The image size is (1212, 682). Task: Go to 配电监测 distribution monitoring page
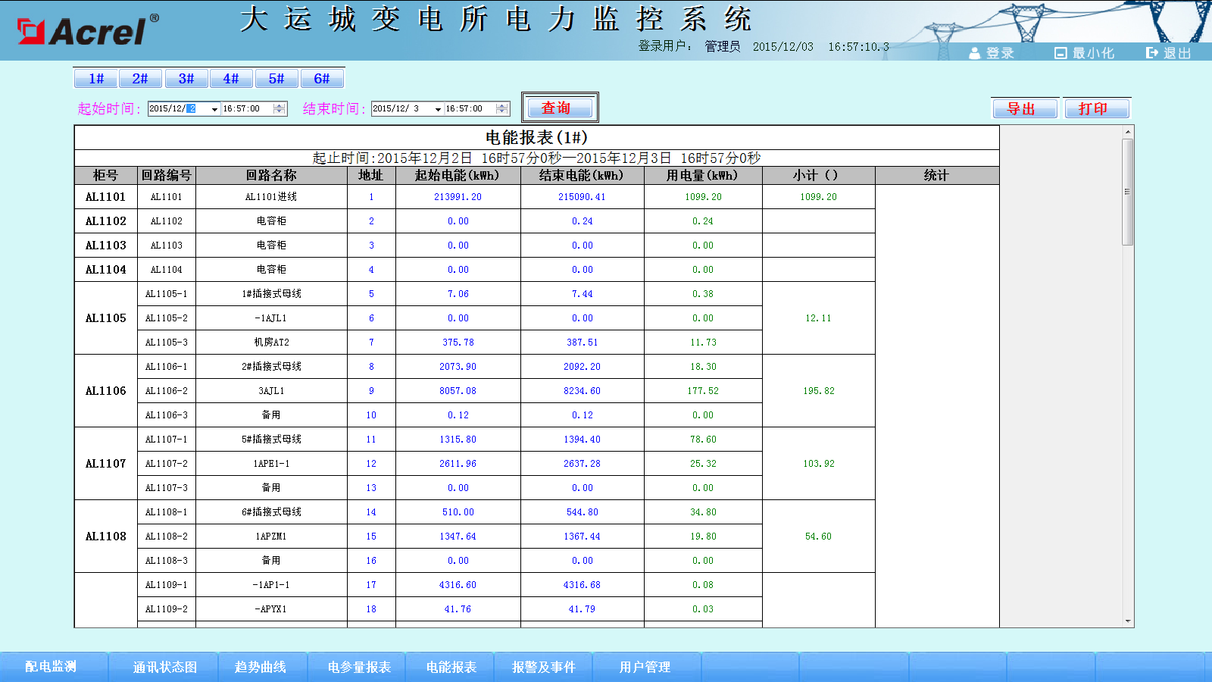[51, 667]
